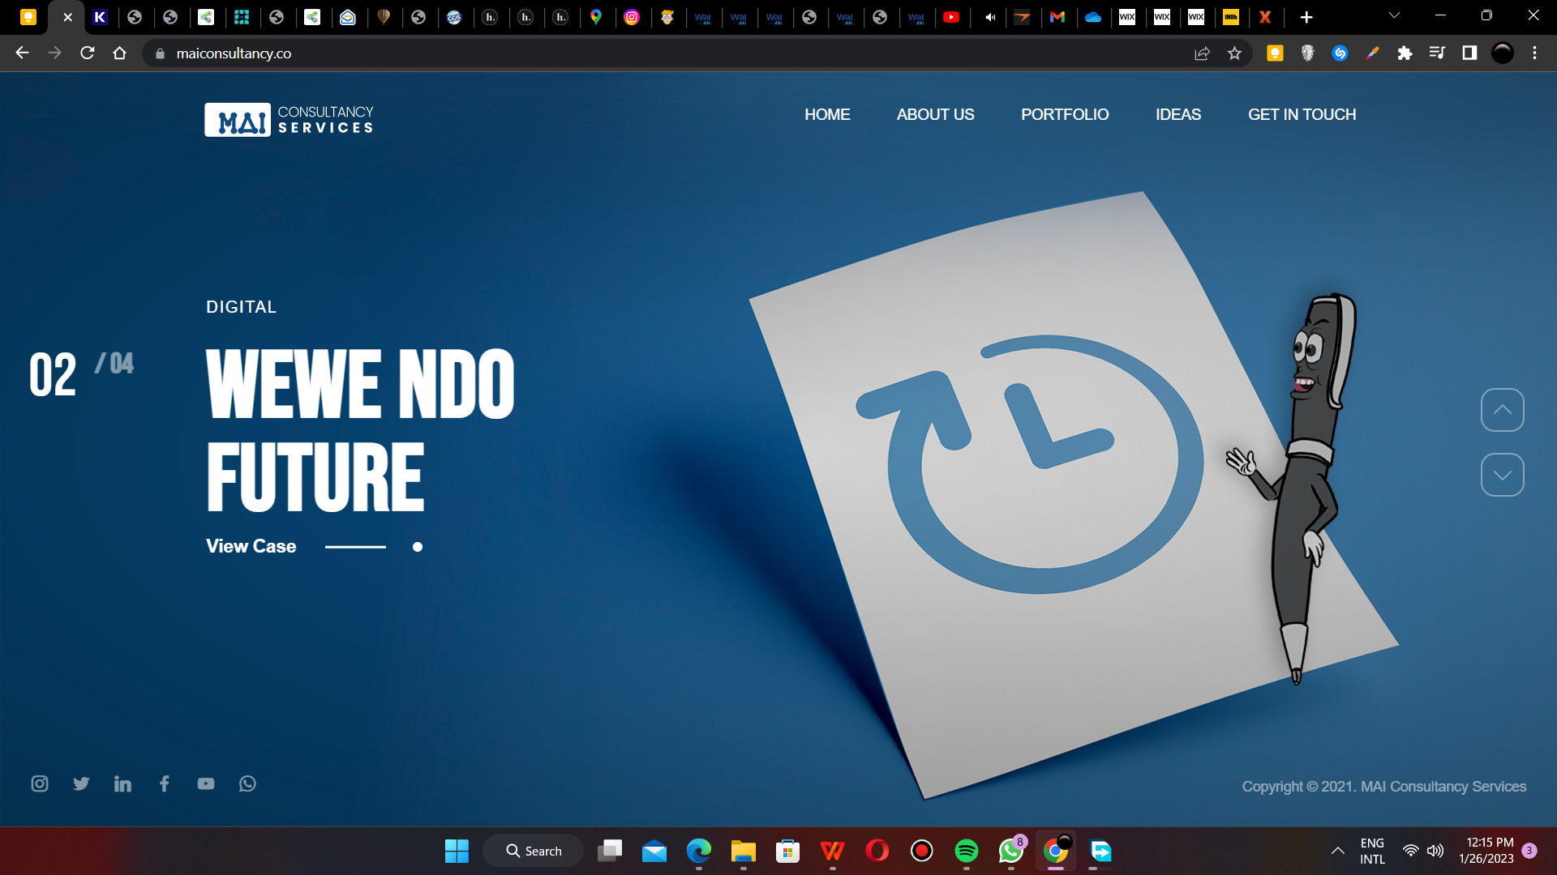The height and width of the screenshot is (875, 1557).
Task: Click the View Case link
Action: click(251, 546)
